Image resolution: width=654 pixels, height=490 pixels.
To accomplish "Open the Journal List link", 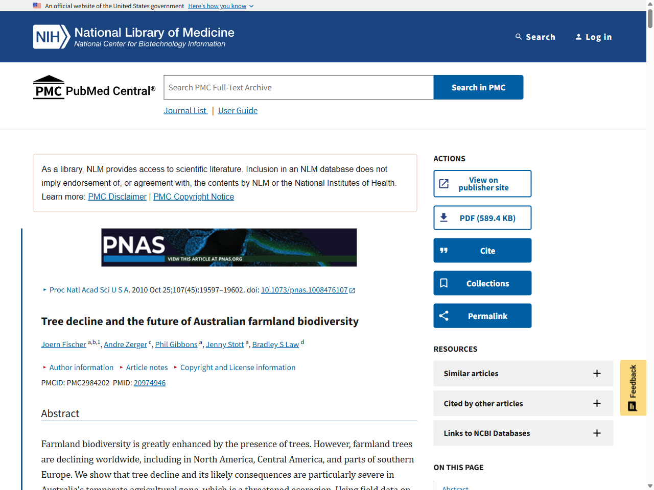I will [185, 111].
